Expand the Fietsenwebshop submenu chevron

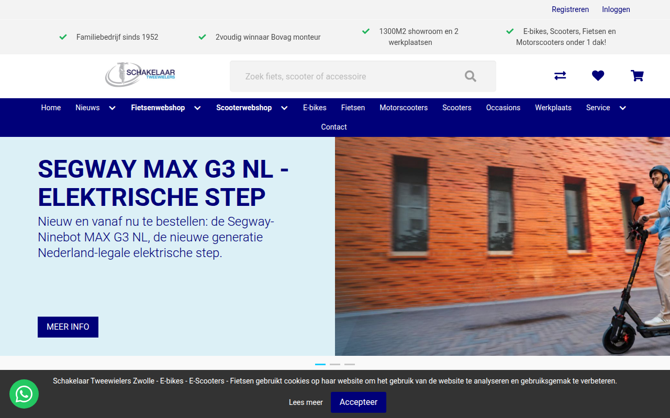(197, 108)
